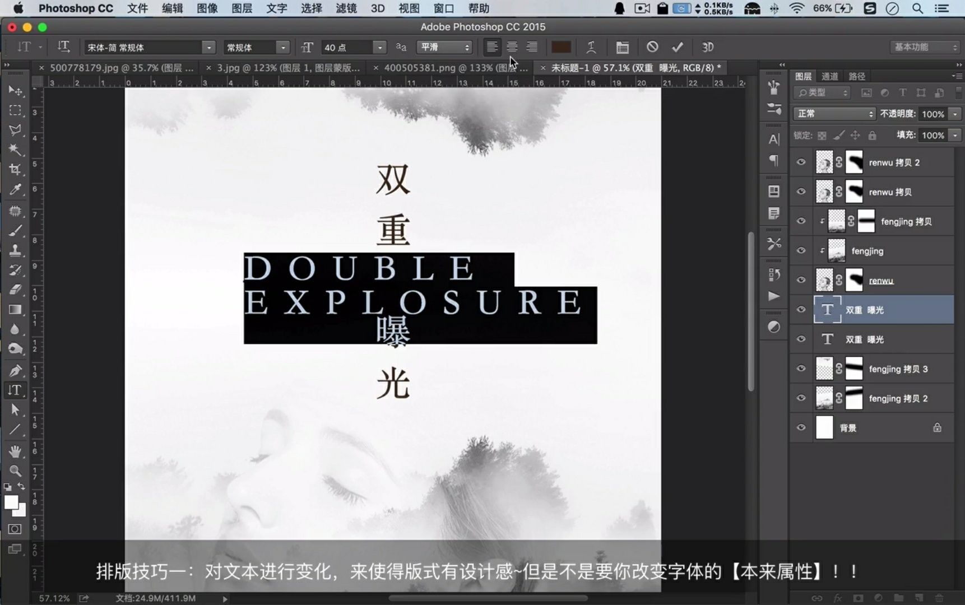Switch to the 通道 channels tab
This screenshot has height=605, width=965.
830,76
